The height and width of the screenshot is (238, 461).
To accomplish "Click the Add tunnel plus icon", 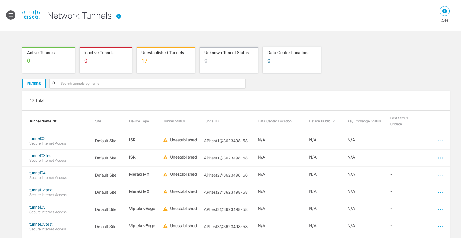I will [444, 11].
